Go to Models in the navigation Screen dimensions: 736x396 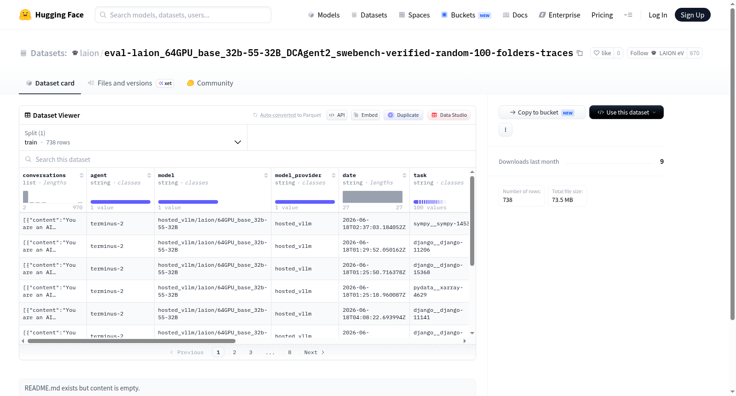(324, 15)
